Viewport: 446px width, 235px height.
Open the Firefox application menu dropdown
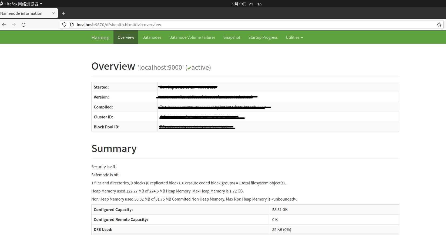pyautogui.click(x=24, y=4)
